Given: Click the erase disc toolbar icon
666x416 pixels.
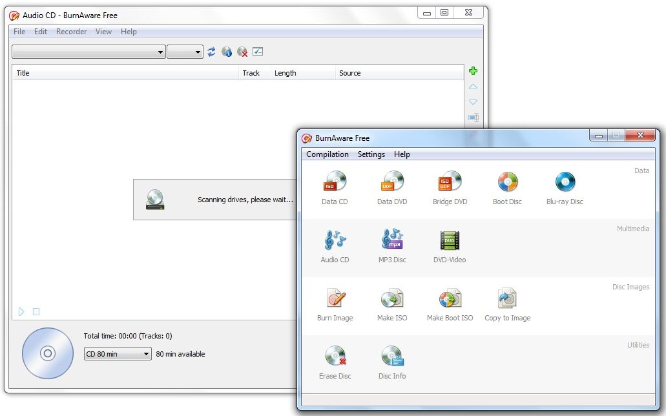Looking at the screenshot, I should (242, 52).
